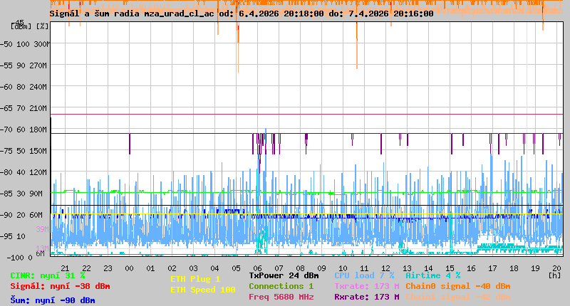Click hour label '20' on time axis
Viewport: 570px width, 306px height.
pyautogui.click(x=556, y=268)
